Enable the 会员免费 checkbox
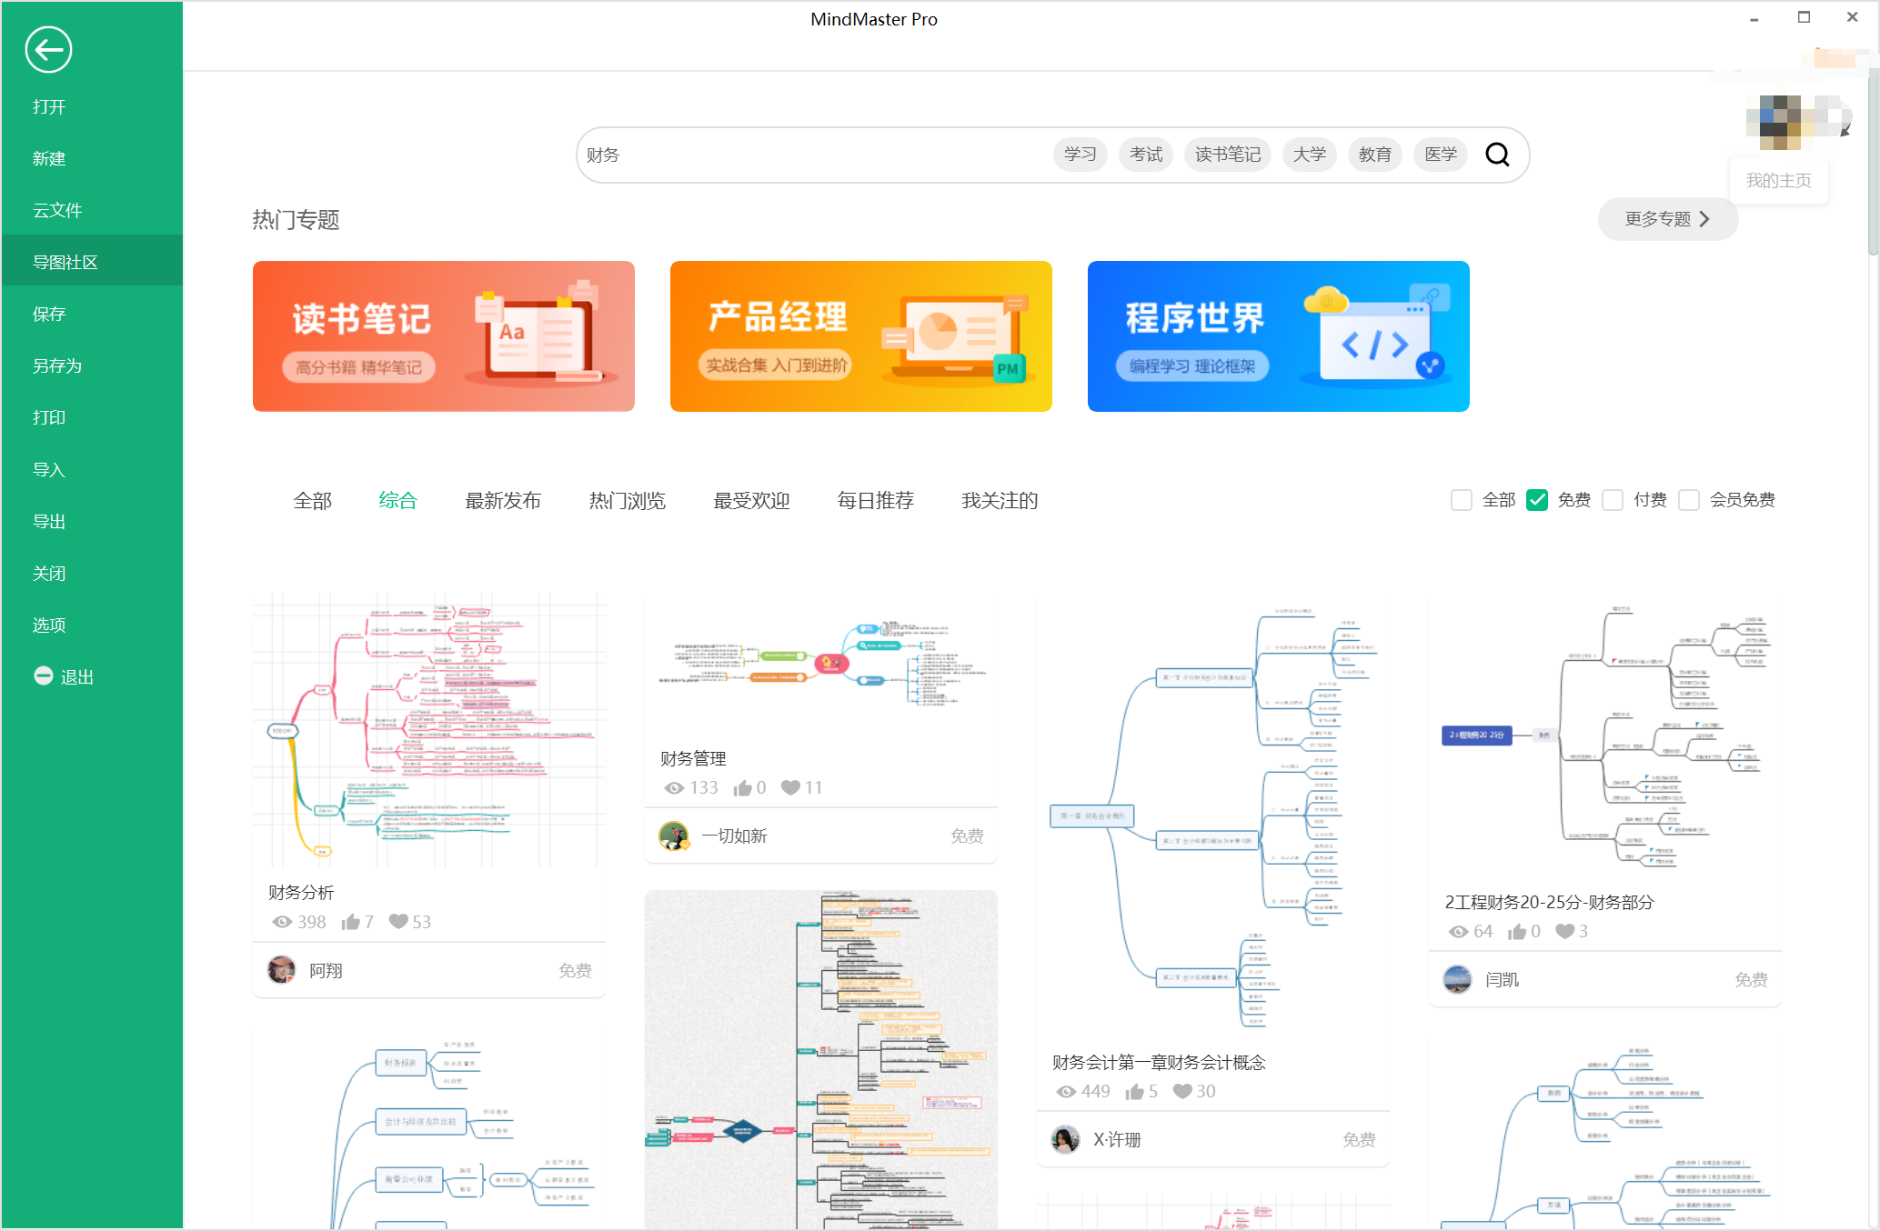Viewport: 1880px width, 1231px height. [x=1689, y=500]
